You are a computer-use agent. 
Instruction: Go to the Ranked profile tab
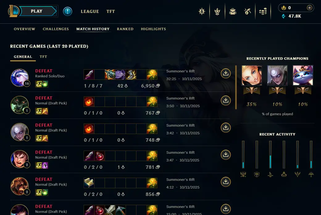point(125,29)
